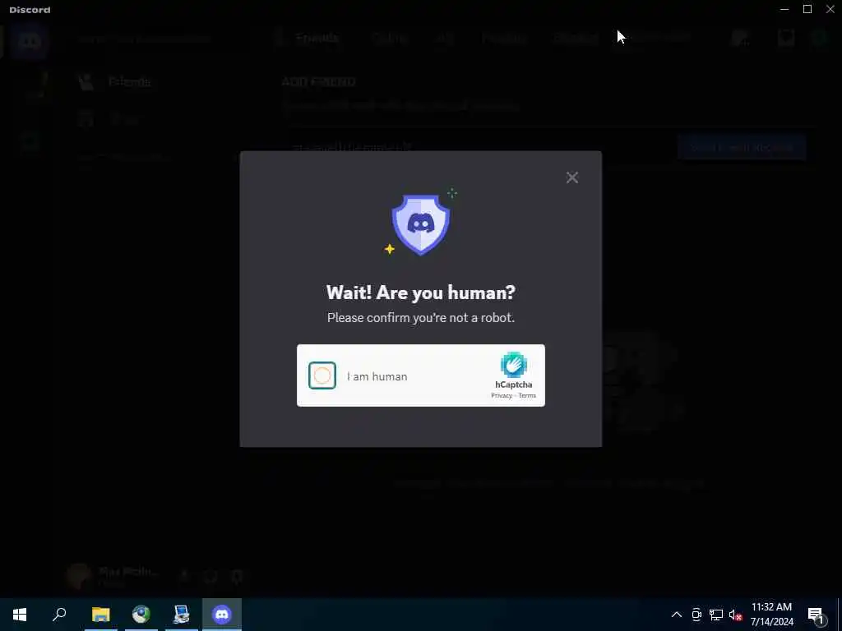This screenshot has height=631, width=842.
Task: Select the dimmed Friends tab in header
Action: click(x=317, y=38)
